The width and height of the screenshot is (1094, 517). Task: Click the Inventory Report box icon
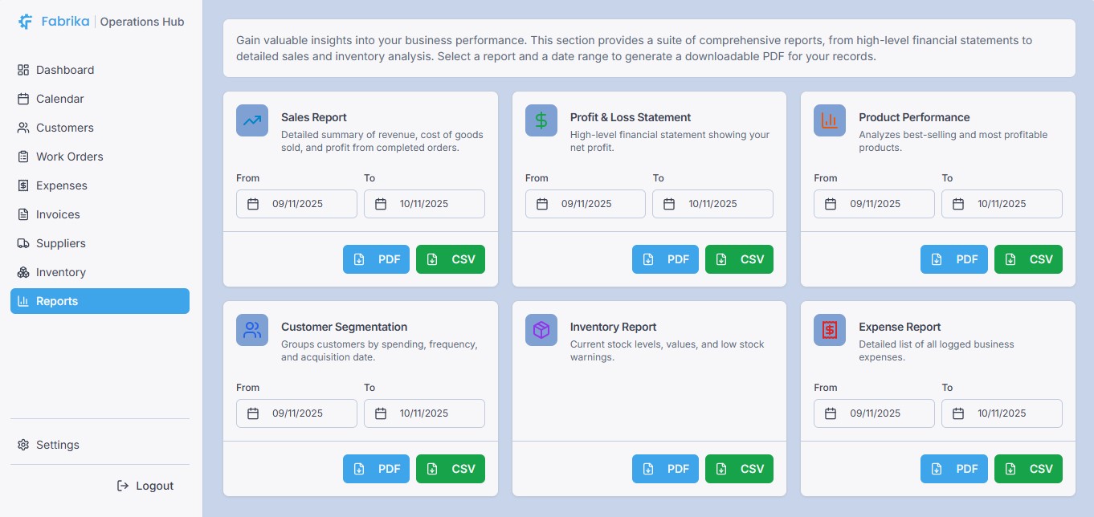tap(541, 330)
